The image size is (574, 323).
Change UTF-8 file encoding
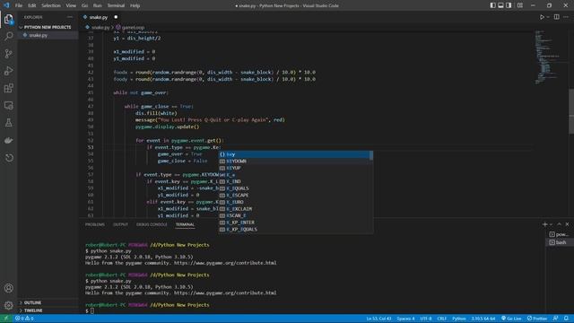[x=426, y=319]
